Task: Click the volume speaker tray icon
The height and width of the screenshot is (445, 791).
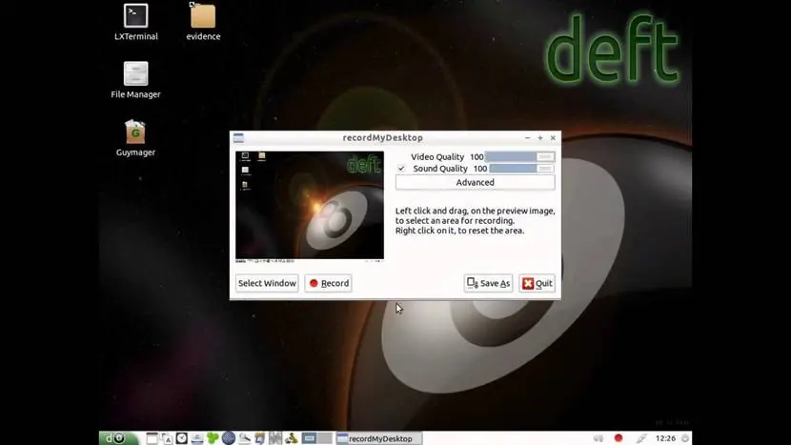Action: click(x=598, y=438)
